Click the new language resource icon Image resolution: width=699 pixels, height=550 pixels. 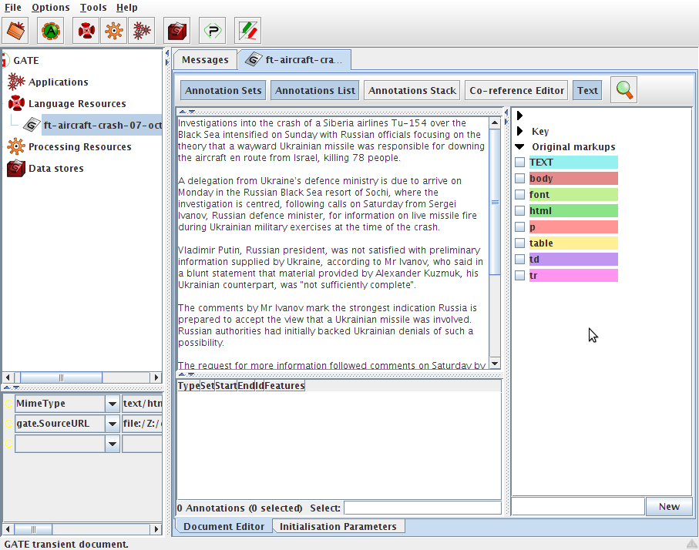(x=87, y=31)
